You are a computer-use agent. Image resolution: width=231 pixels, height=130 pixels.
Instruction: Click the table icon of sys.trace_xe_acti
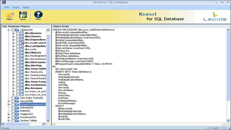22,91
